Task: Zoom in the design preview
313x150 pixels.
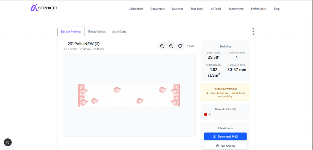Action: tap(171, 46)
